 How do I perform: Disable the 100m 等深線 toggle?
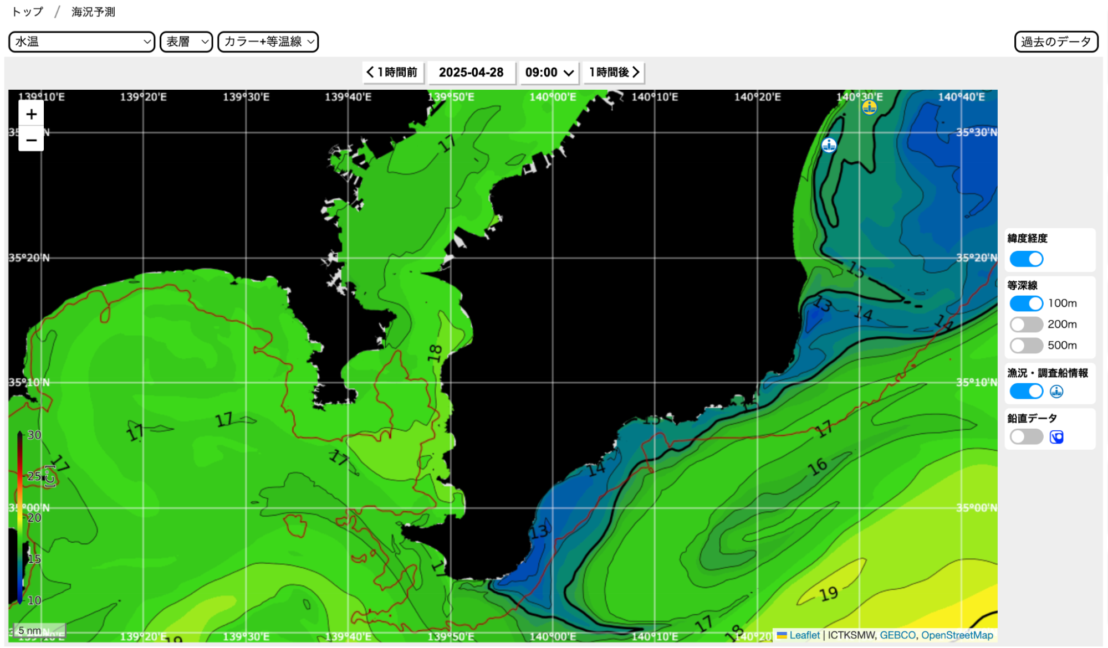pyautogui.click(x=1026, y=304)
